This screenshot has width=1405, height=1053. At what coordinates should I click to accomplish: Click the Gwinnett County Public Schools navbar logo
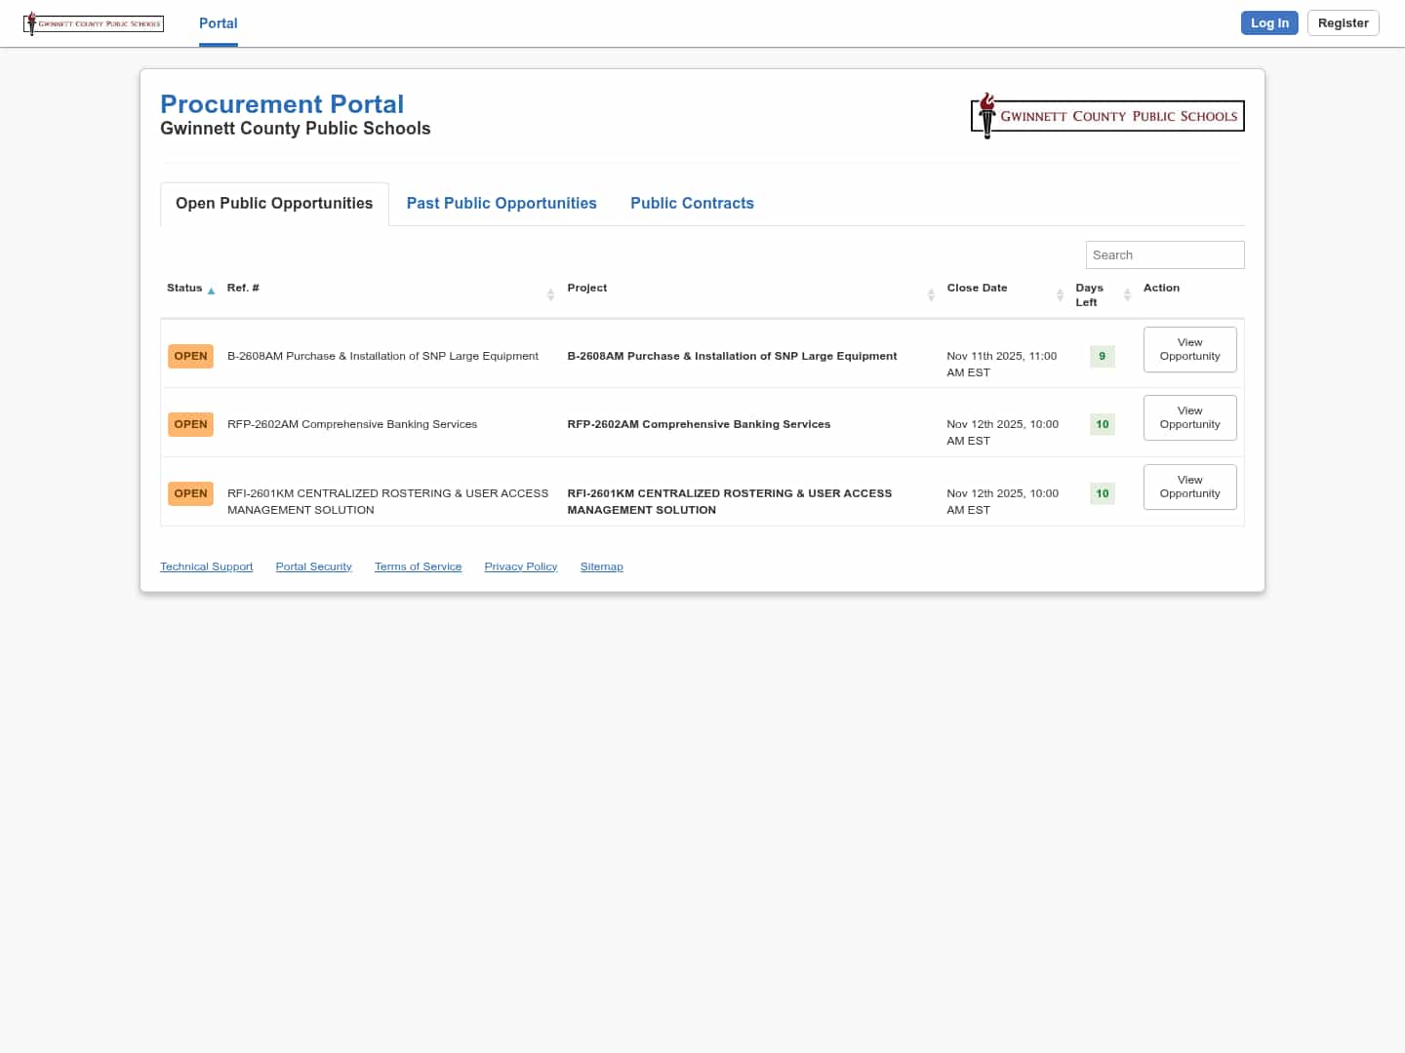pyautogui.click(x=94, y=23)
